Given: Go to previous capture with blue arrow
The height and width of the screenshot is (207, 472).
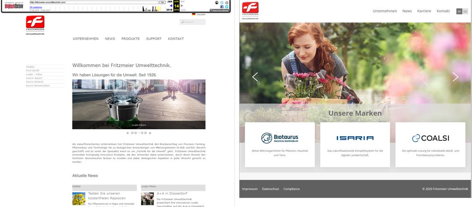Looking at the screenshot, I should tap(171, 6).
